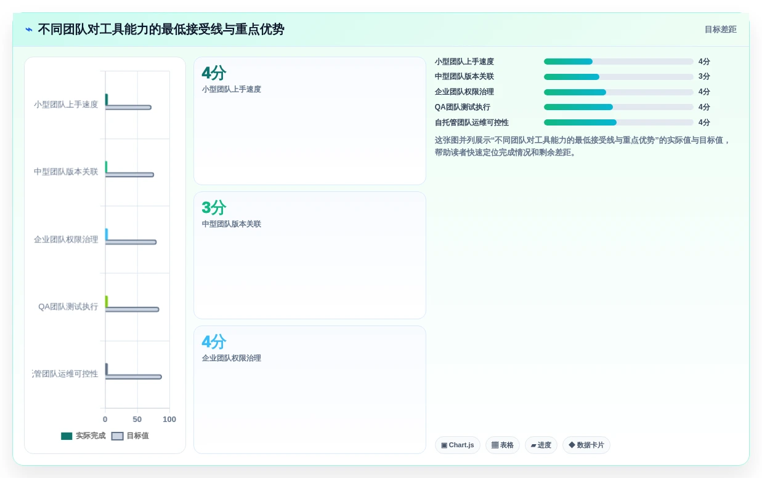Click the x-axis tick label 100

(169, 420)
